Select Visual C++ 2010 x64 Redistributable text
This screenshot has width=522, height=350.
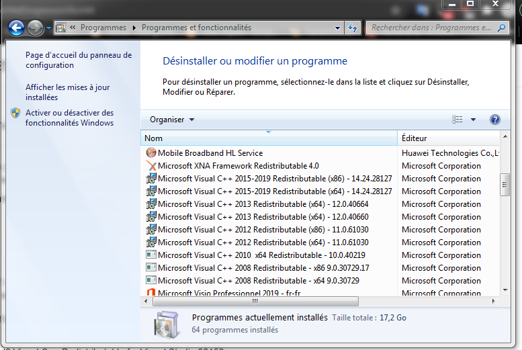pyautogui.click(x=261, y=255)
